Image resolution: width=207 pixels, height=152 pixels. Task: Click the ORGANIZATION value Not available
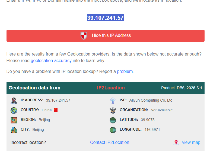[x=162, y=110]
